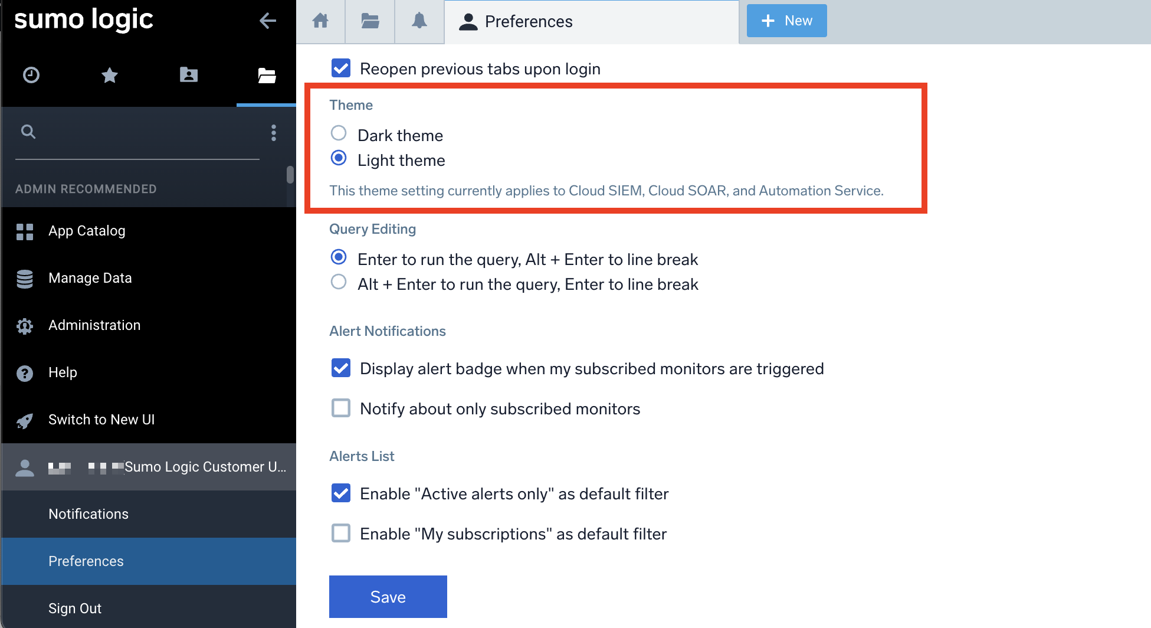Image resolution: width=1151 pixels, height=628 pixels.
Task: Open Notifications from the account menu
Action: click(x=88, y=513)
